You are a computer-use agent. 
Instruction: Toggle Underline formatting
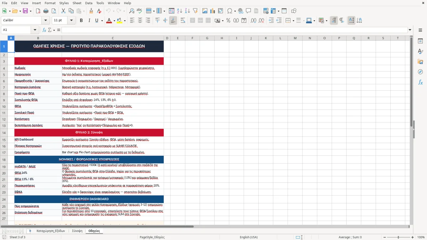pyautogui.click(x=96, y=21)
